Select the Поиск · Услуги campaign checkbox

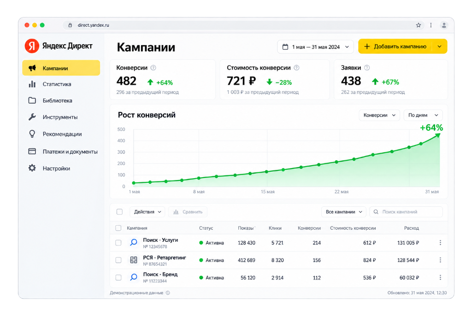(x=118, y=243)
